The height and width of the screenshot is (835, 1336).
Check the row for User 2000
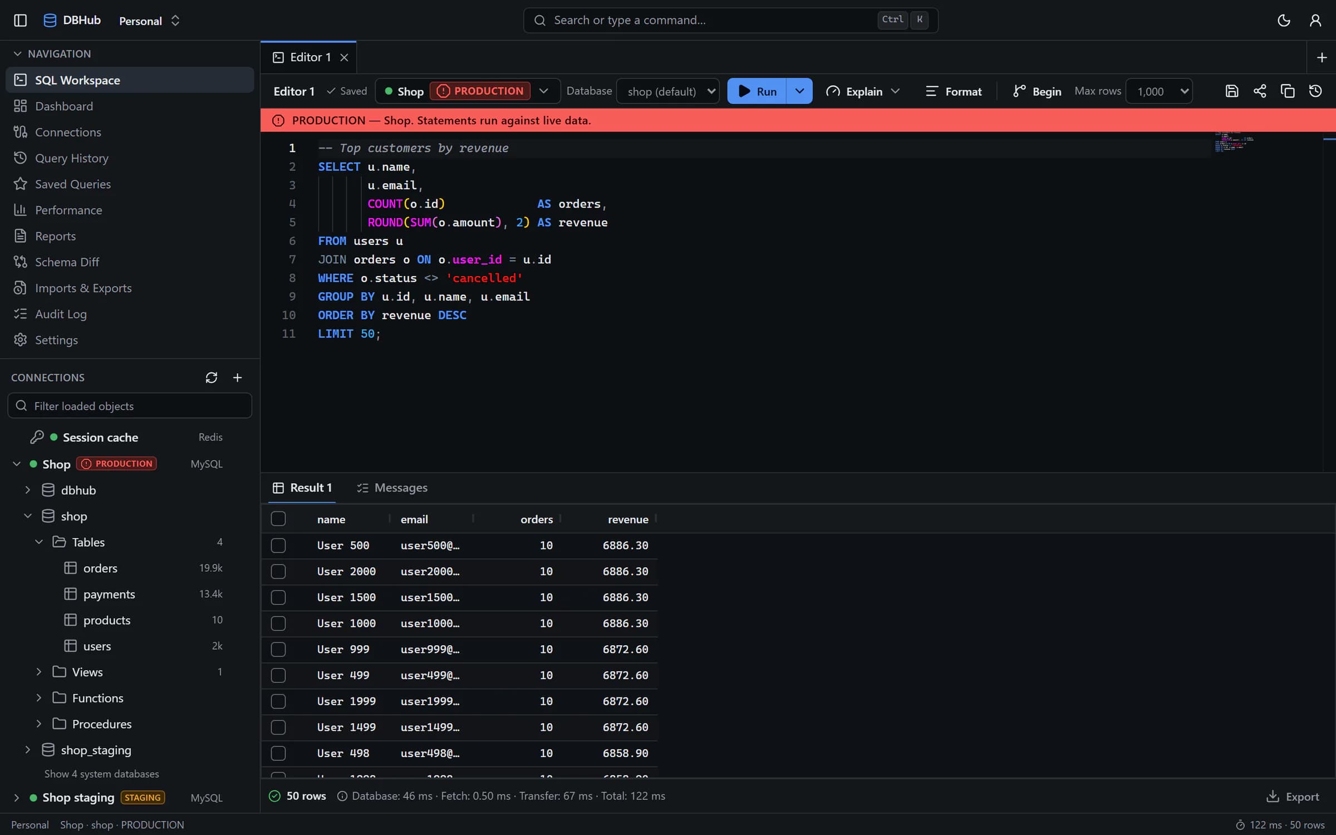pyautogui.click(x=278, y=571)
